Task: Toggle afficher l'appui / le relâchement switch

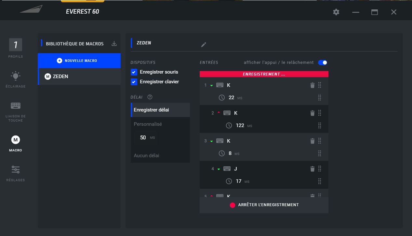Action: click(323, 63)
